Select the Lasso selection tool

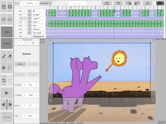click(10, 67)
